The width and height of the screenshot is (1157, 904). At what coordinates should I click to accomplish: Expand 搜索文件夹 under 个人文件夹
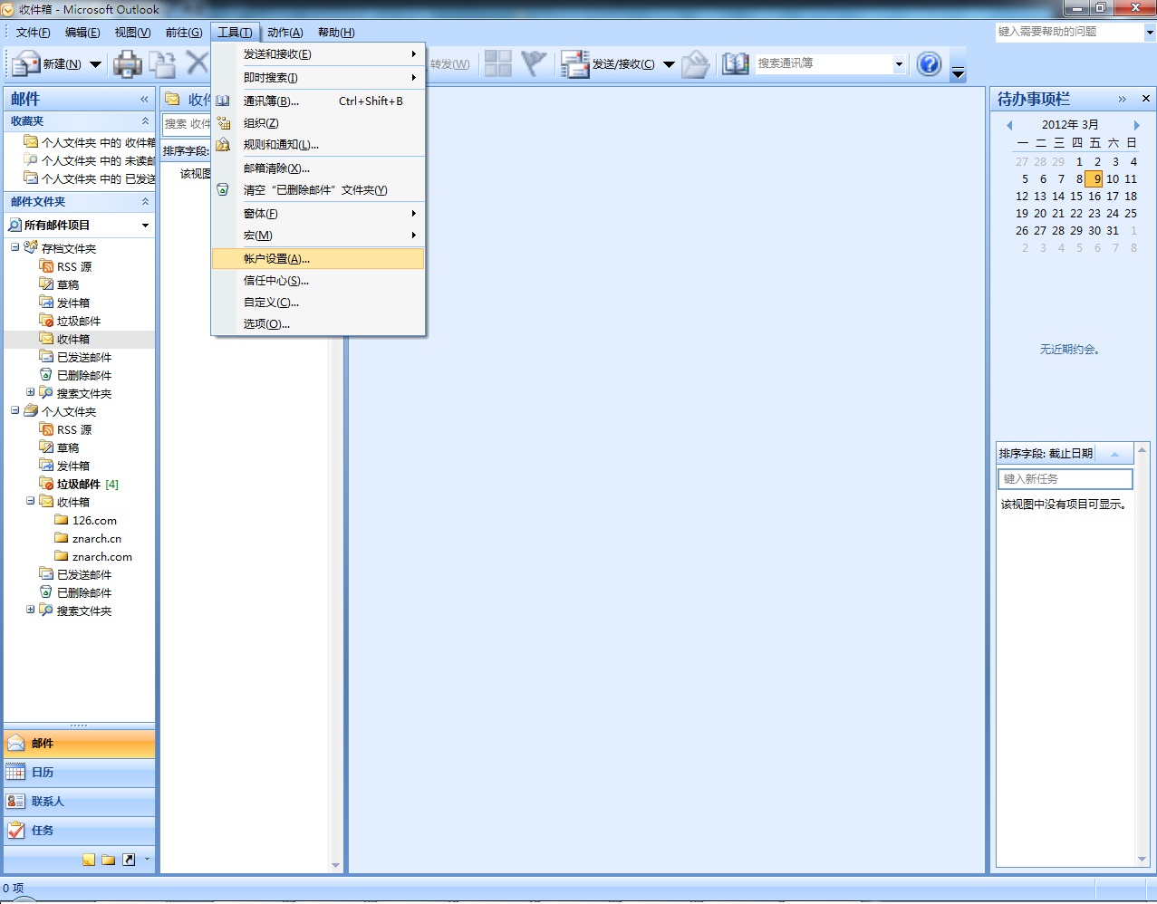(31, 610)
